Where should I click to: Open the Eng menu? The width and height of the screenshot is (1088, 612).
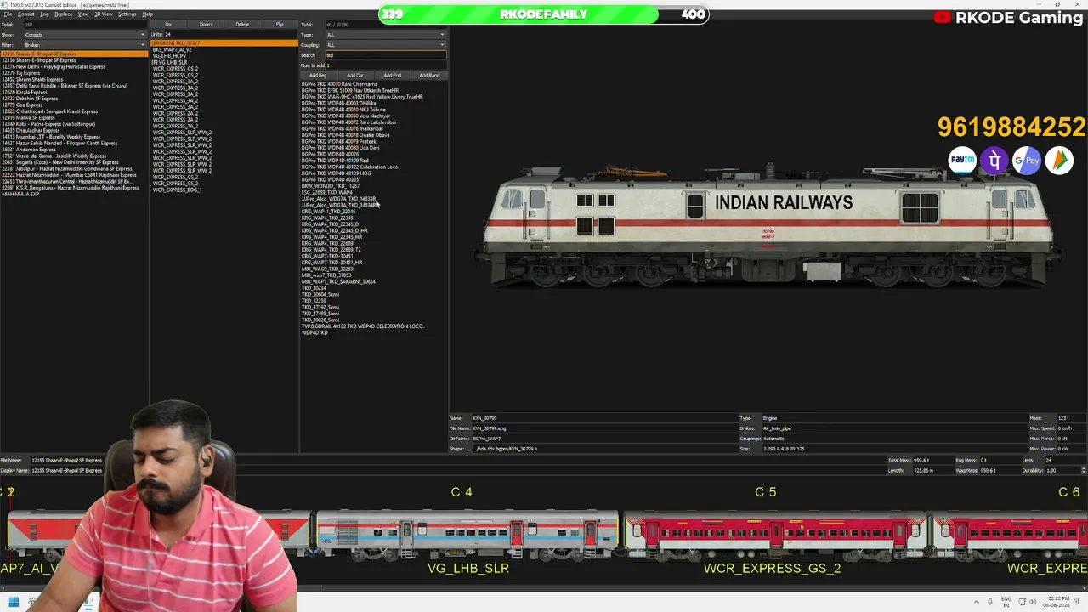coord(44,14)
